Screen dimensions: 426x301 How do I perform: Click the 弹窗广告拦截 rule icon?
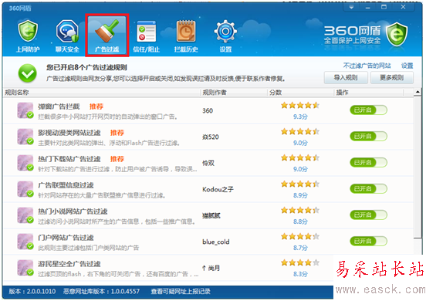(25, 110)
